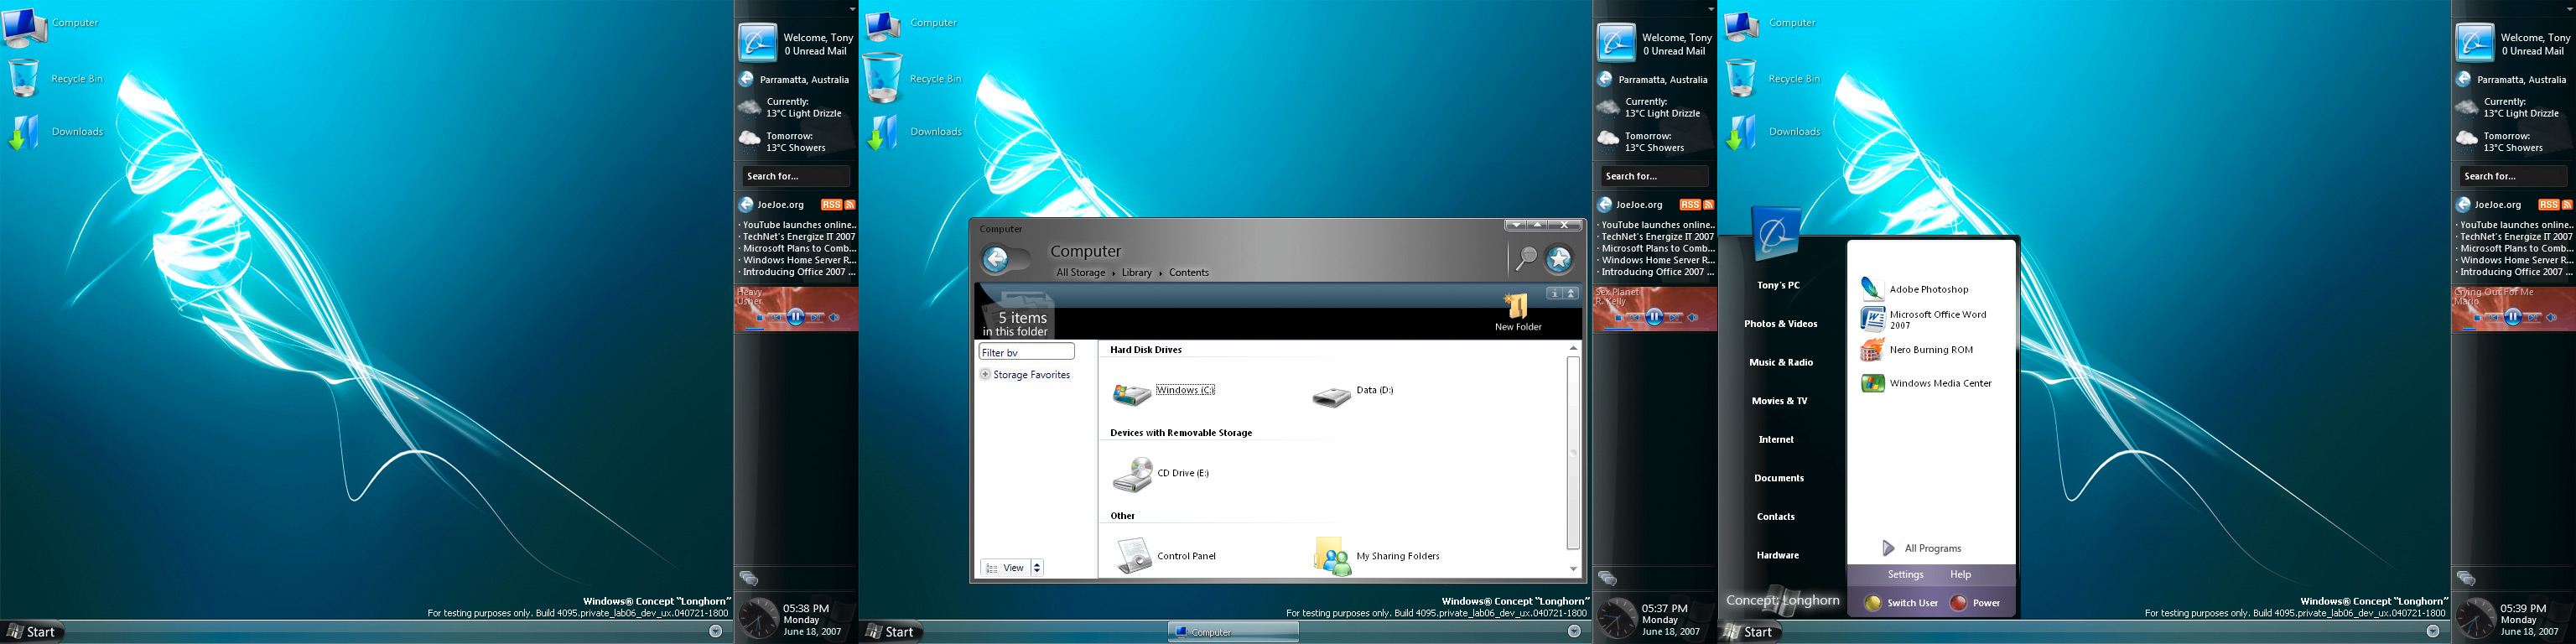Click the analog clock showing 05:37 PM

(x=1617, y=618)
